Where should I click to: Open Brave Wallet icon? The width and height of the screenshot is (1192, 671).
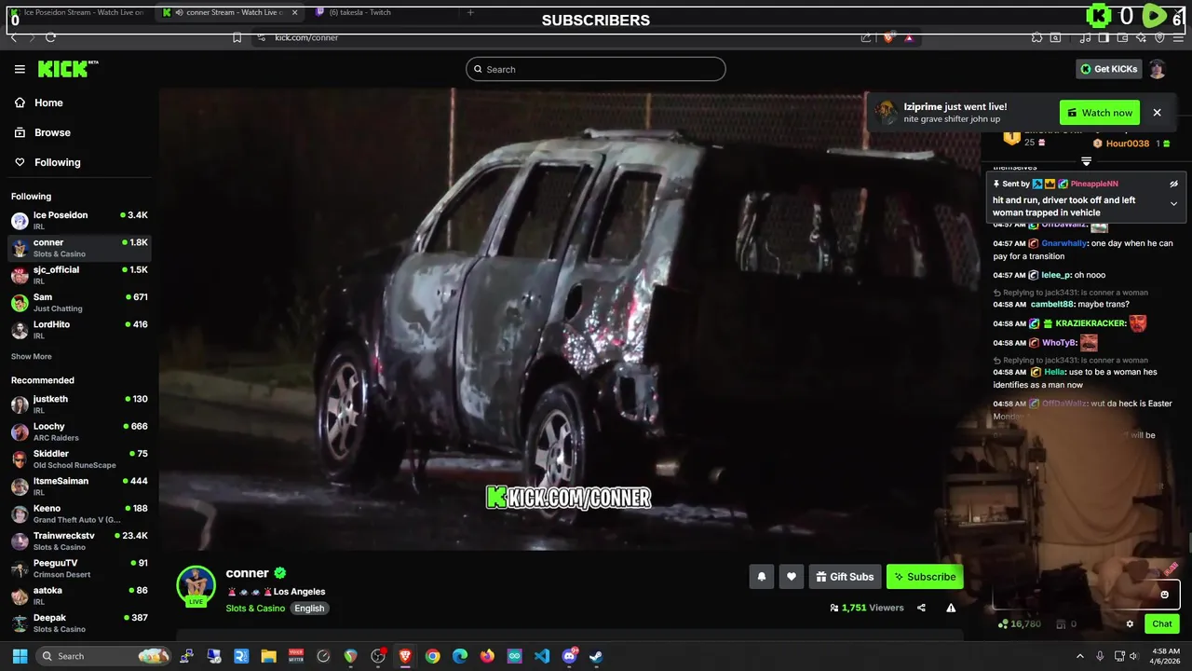point(1122,37)
